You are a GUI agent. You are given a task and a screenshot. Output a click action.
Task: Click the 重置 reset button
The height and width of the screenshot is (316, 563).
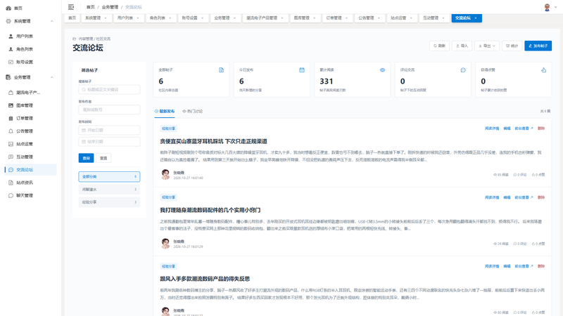(x=103, y=158)
